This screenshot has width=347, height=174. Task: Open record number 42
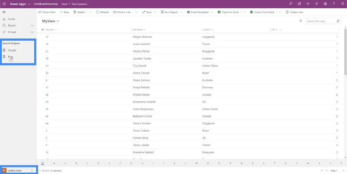47,116
